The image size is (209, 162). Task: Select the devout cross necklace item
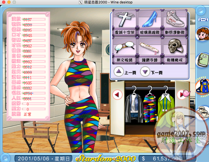124,22
